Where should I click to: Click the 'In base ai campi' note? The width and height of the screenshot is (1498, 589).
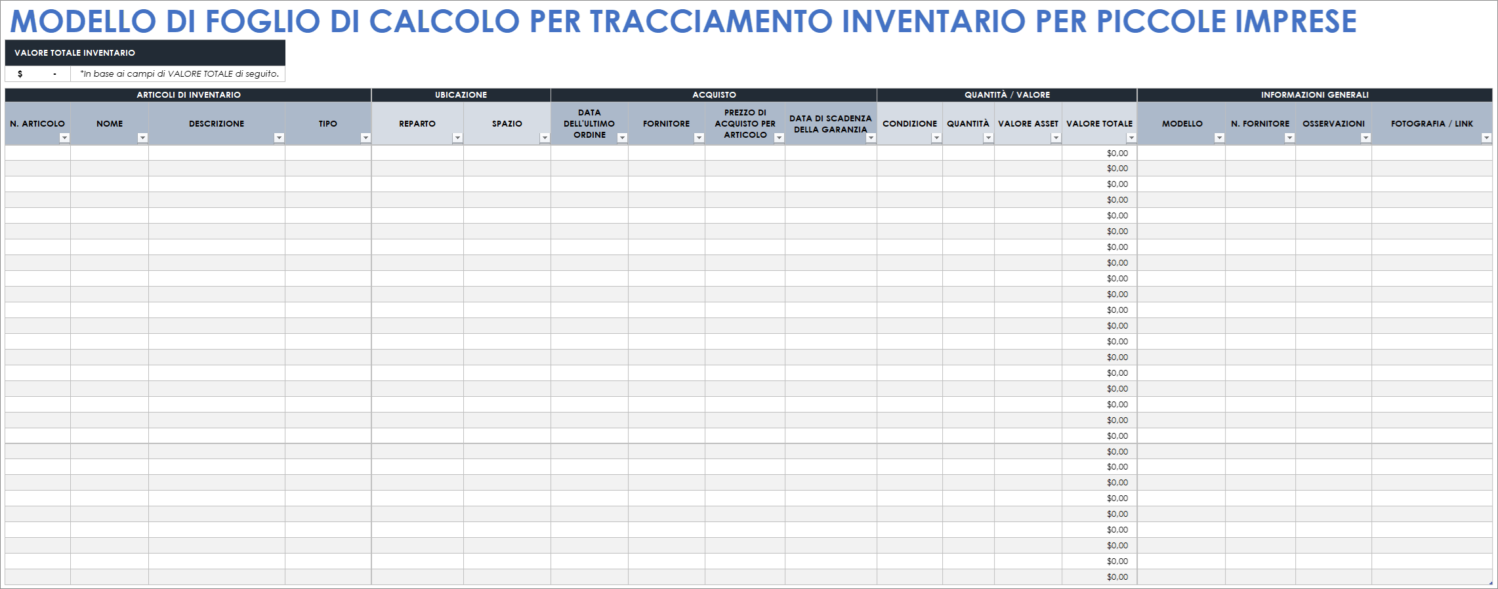179,74
